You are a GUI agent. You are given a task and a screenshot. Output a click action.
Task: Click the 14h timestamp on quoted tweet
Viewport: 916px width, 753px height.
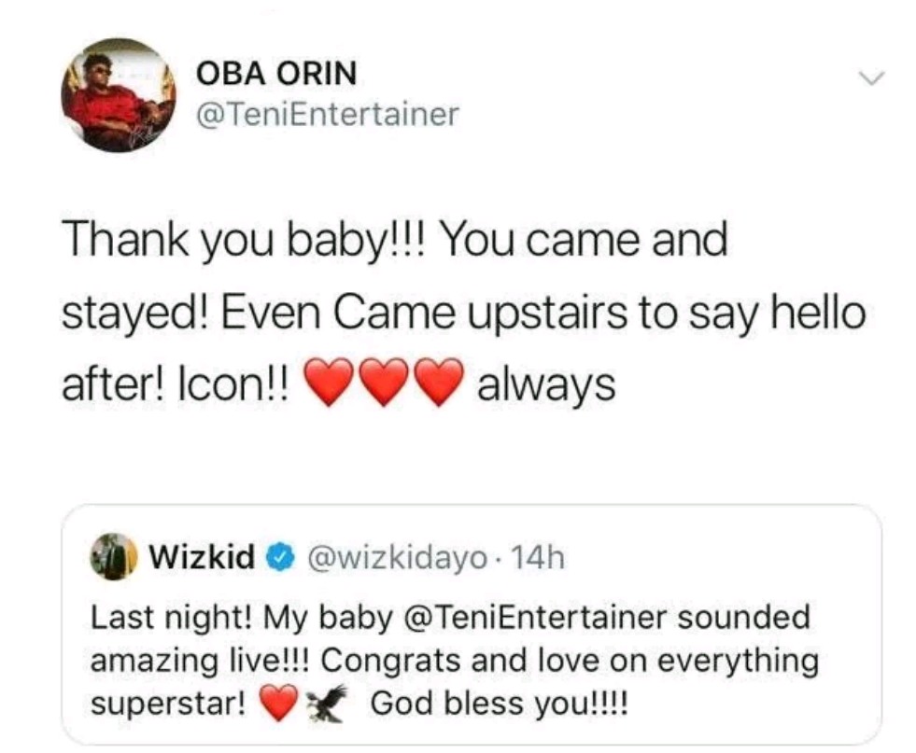(540, 558)
